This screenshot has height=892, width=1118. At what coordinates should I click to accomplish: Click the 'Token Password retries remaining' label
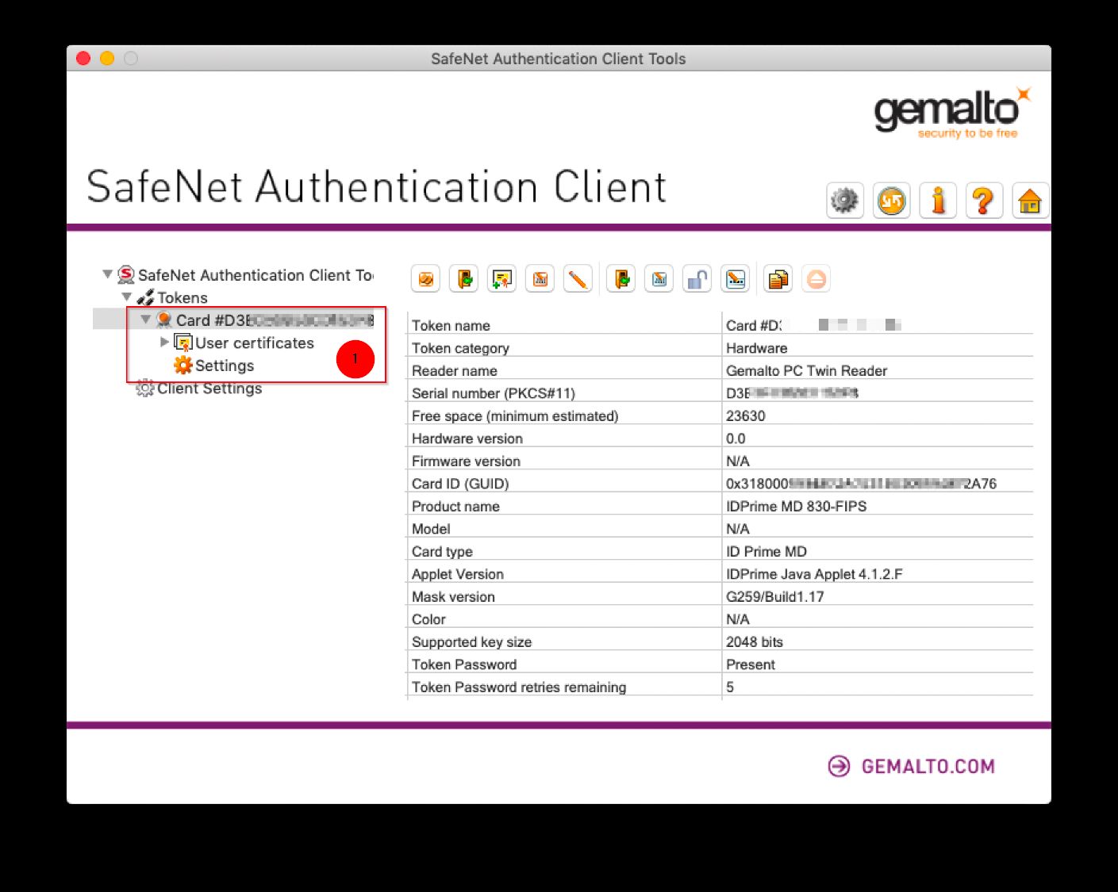coord(519,687)
